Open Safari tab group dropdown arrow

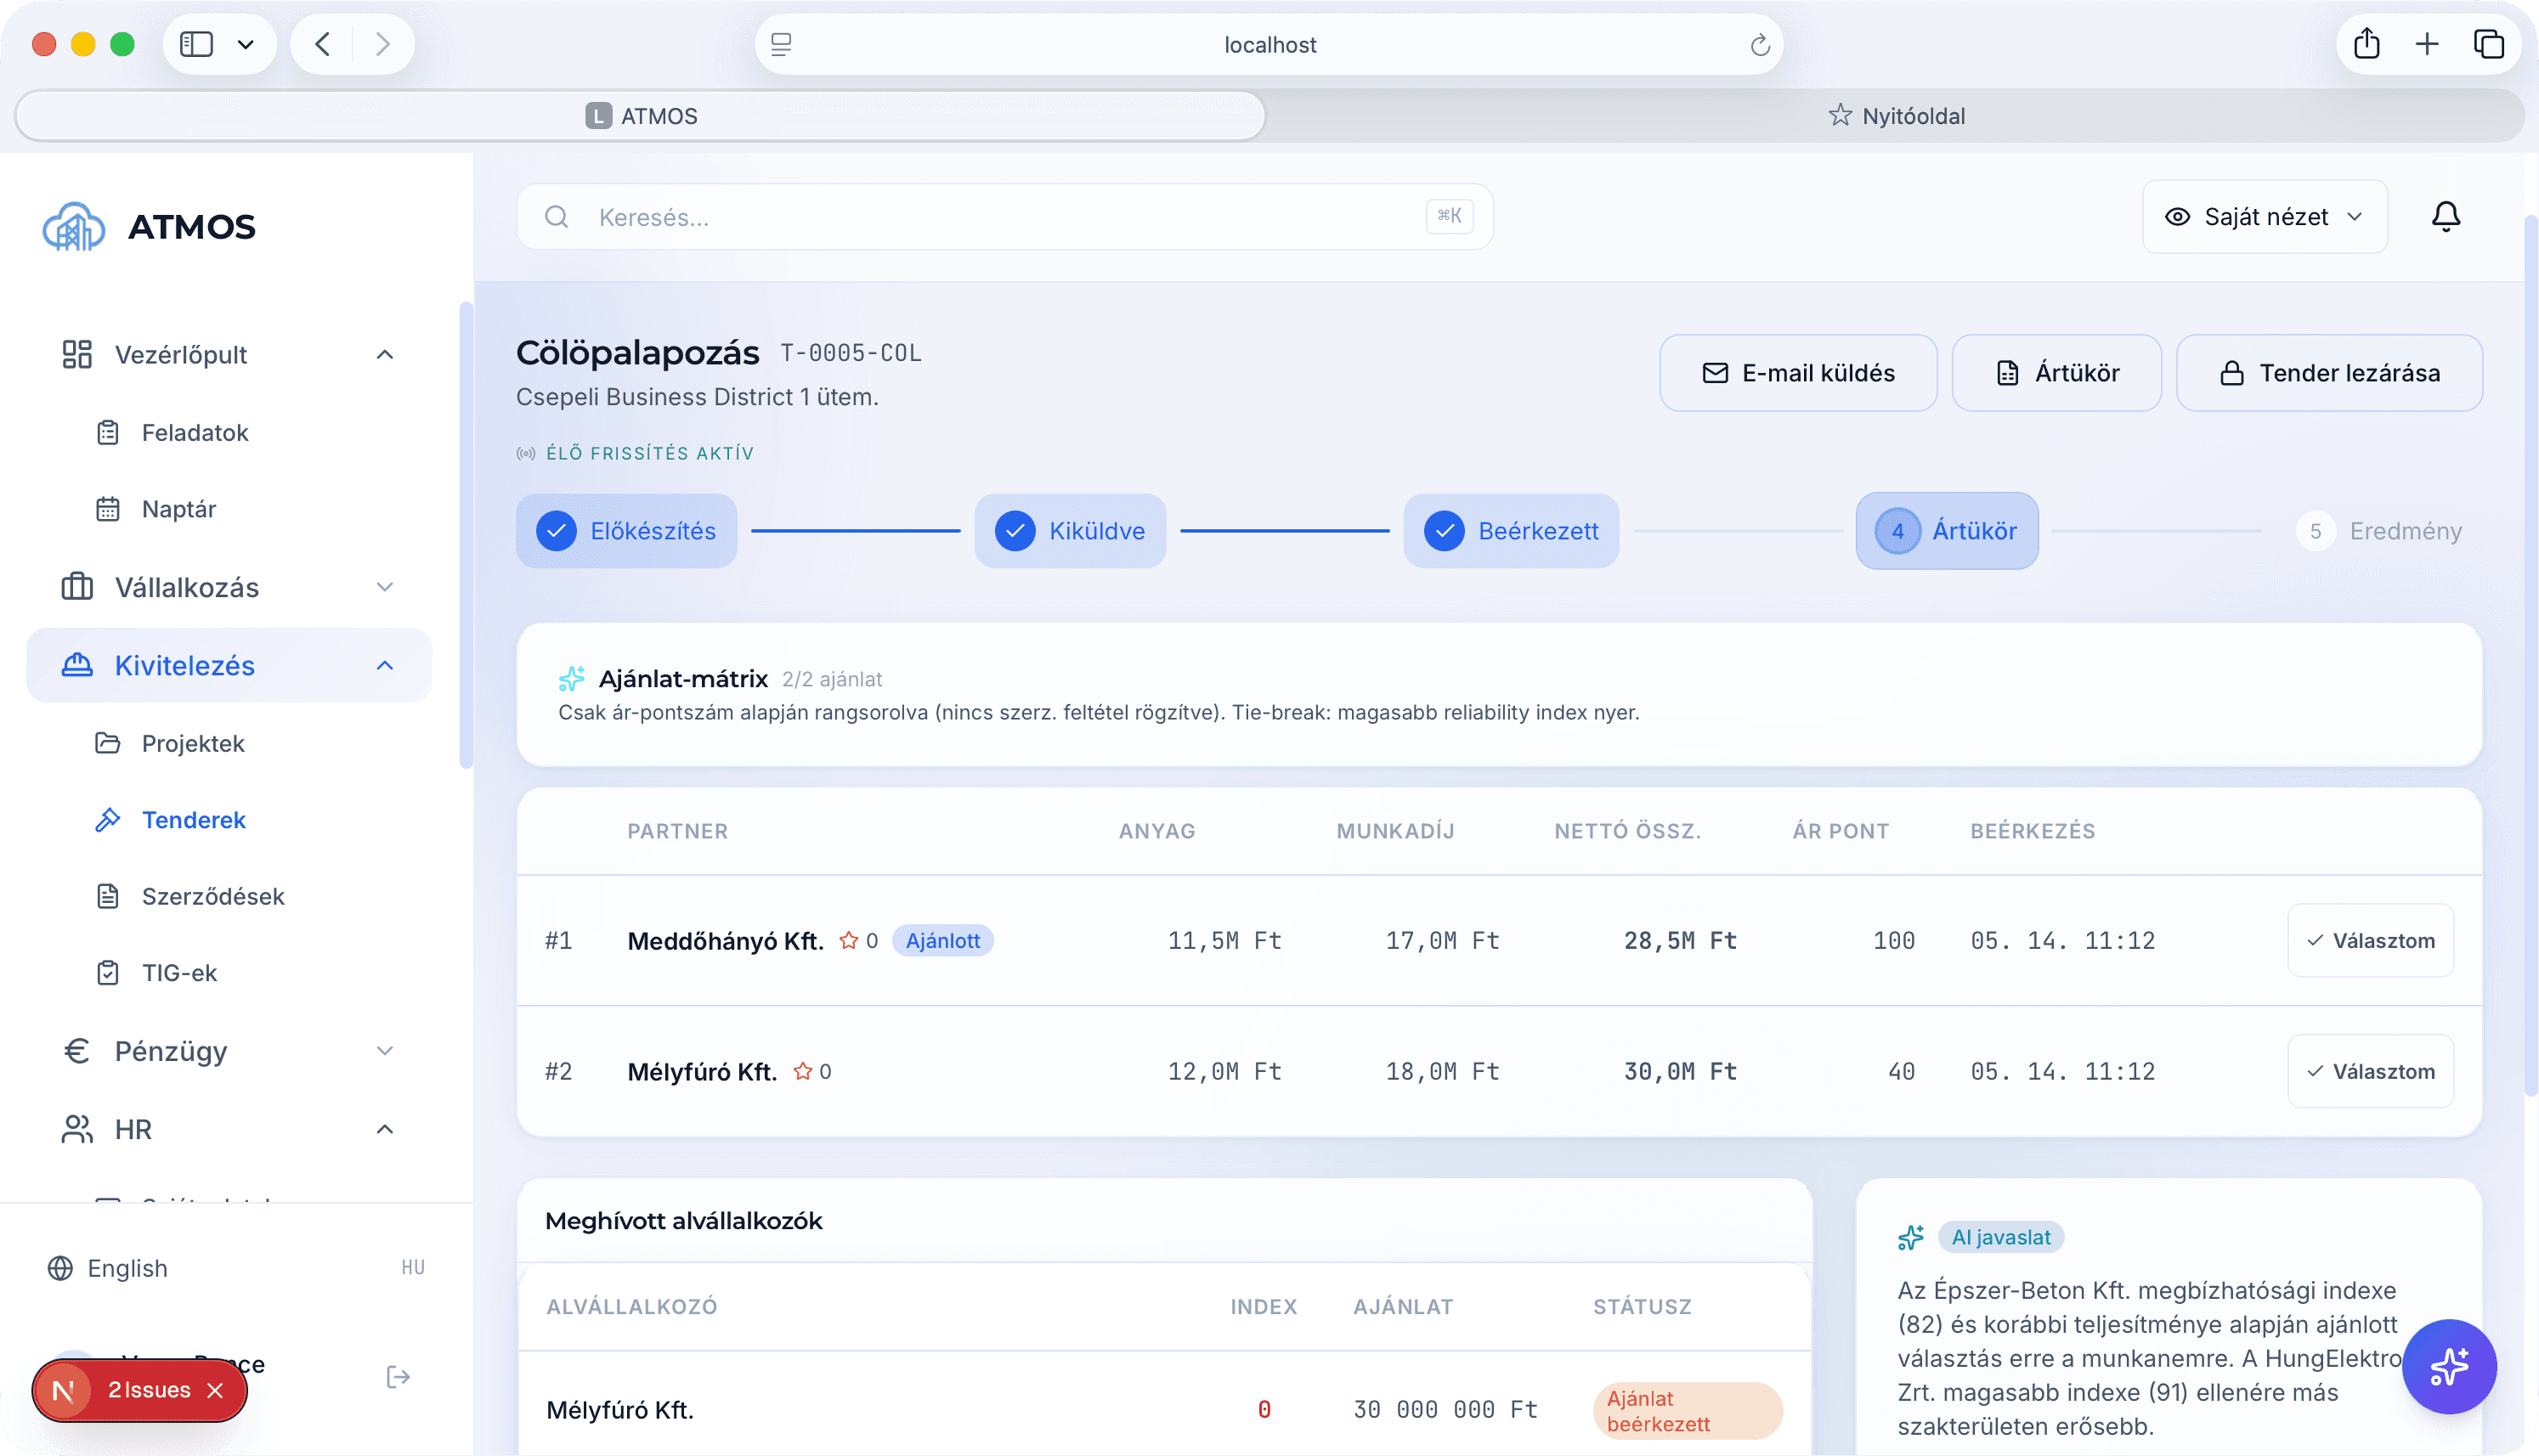245,44
